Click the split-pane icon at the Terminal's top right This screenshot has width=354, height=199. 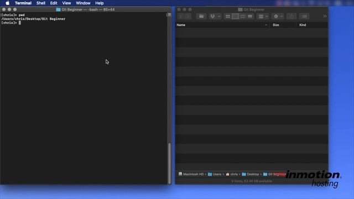[x=169, y=15]
